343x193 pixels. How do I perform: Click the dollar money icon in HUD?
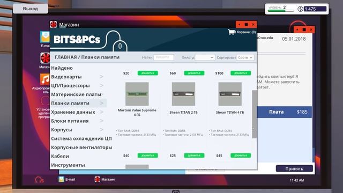[x=300, y=9]
